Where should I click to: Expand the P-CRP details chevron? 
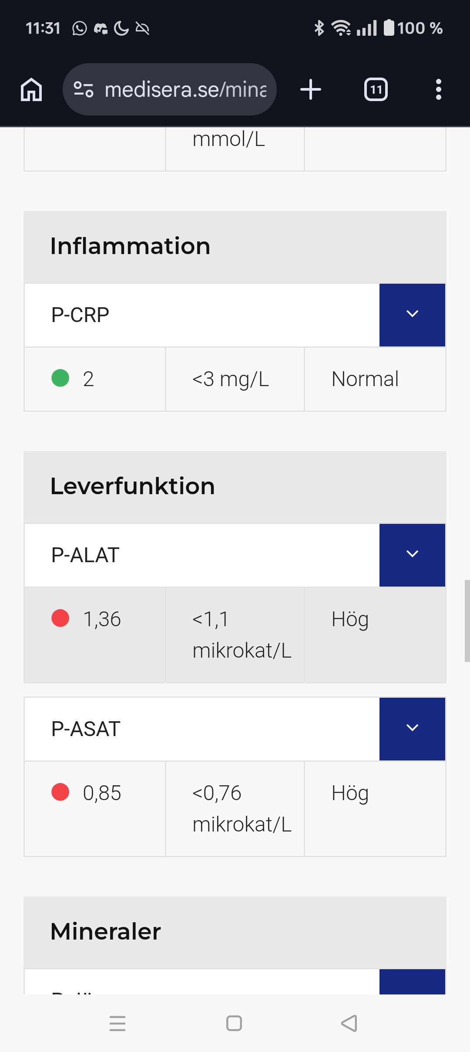412,315
